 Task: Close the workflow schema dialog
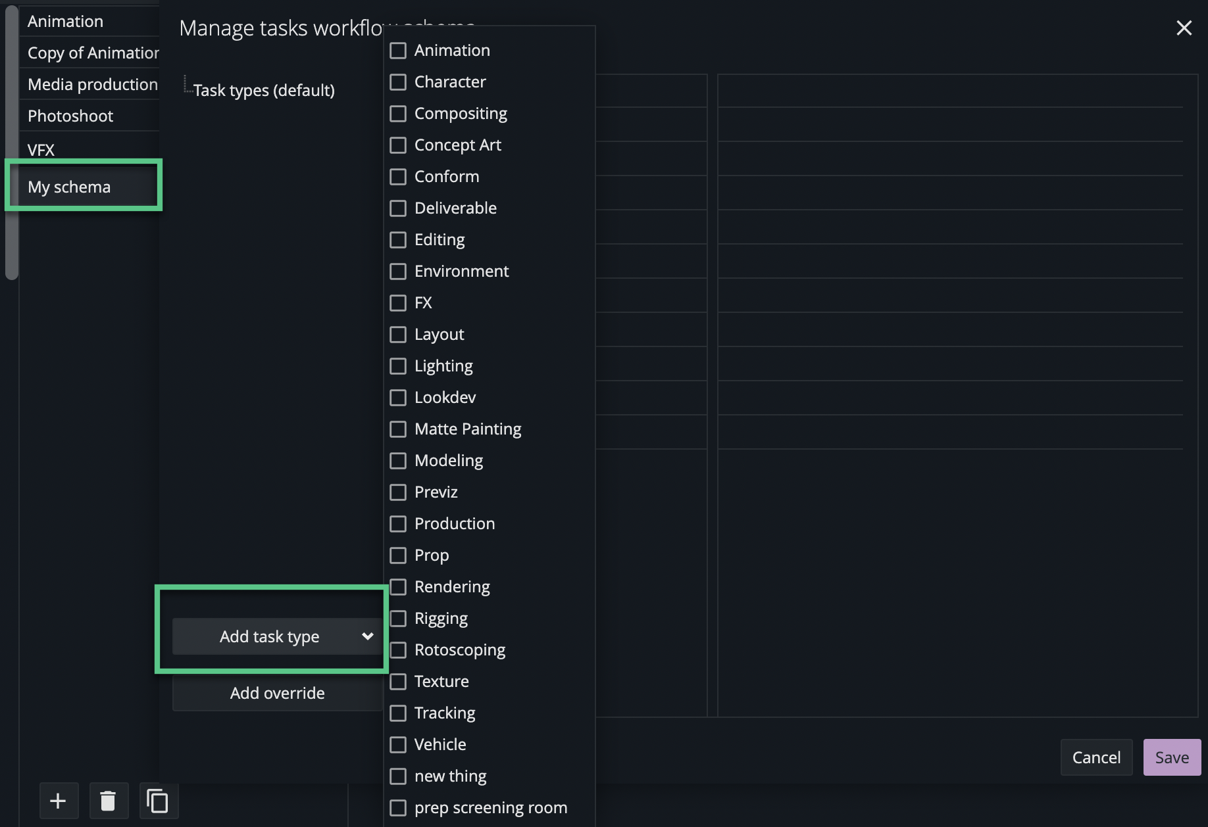click(1184, 28)
